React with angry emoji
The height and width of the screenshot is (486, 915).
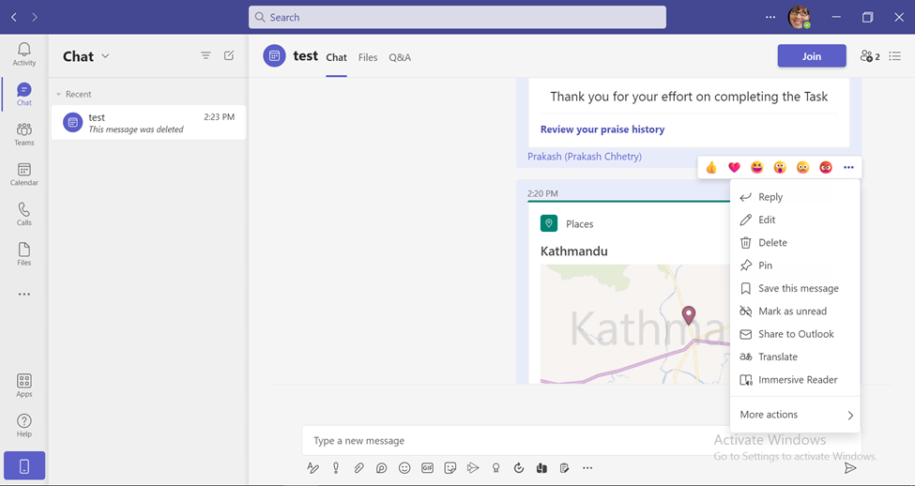[x=825, y=168]
